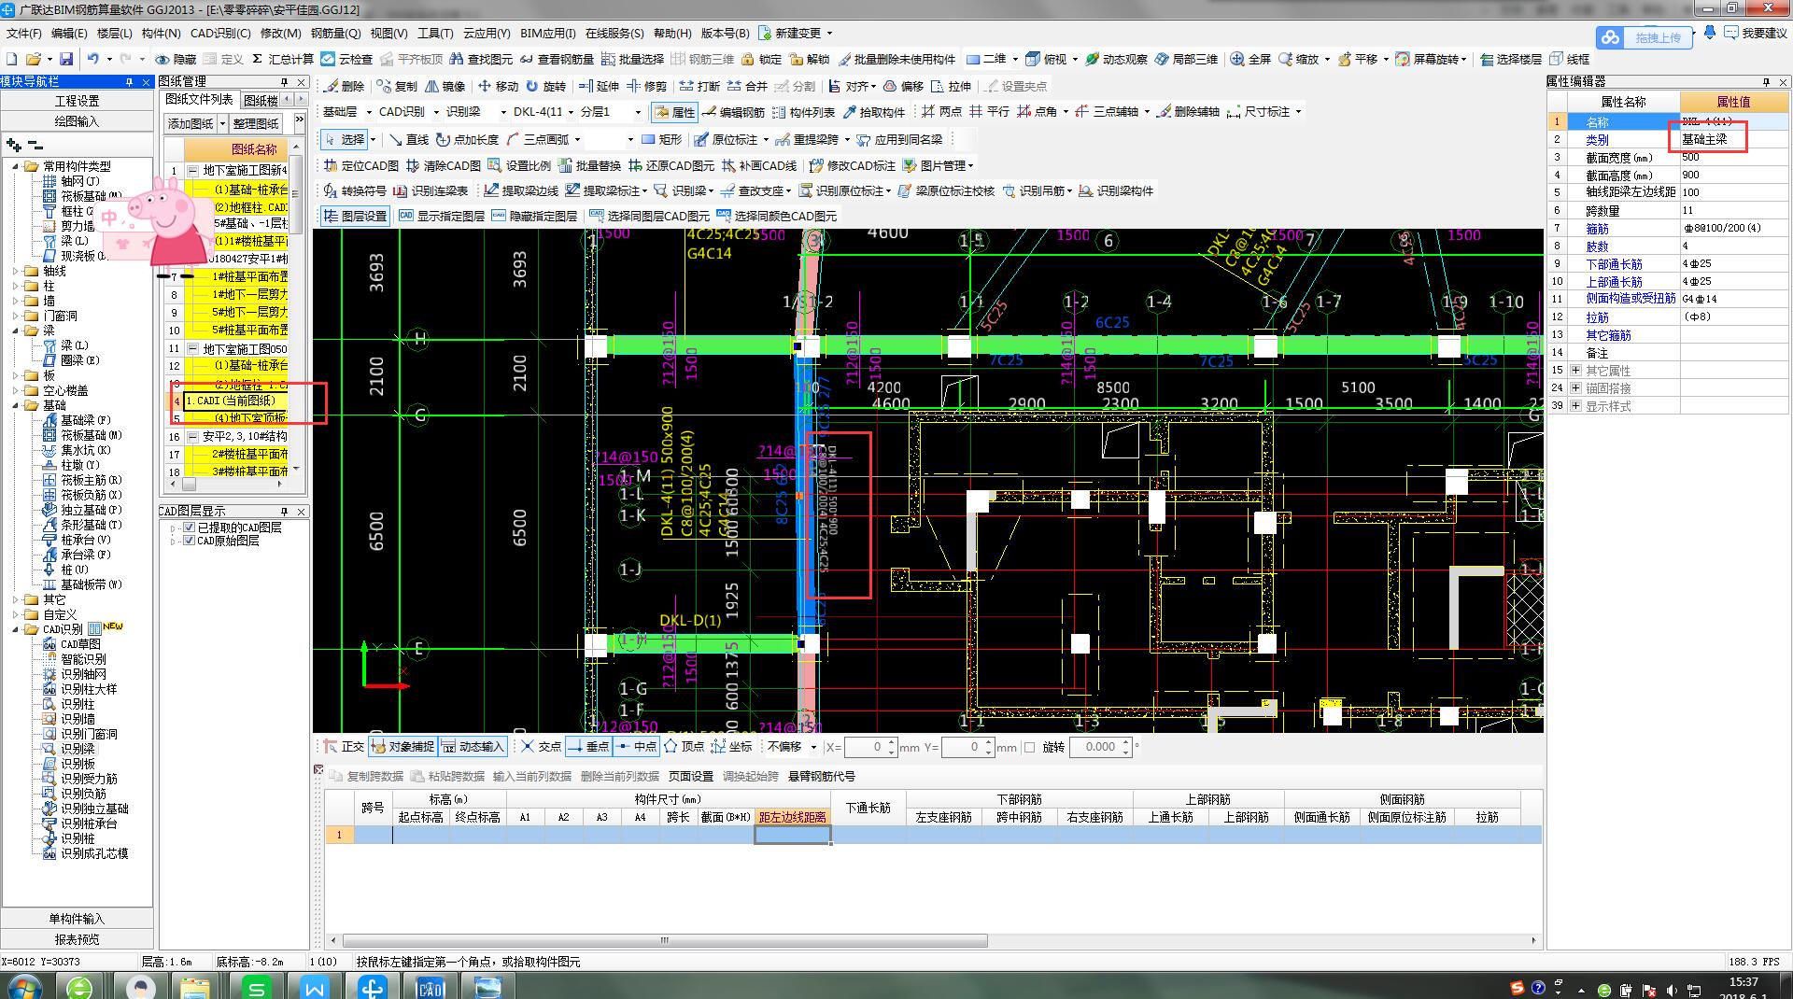Click the 打断 break tool
The image size is (1793, 999).
[699, 86]
